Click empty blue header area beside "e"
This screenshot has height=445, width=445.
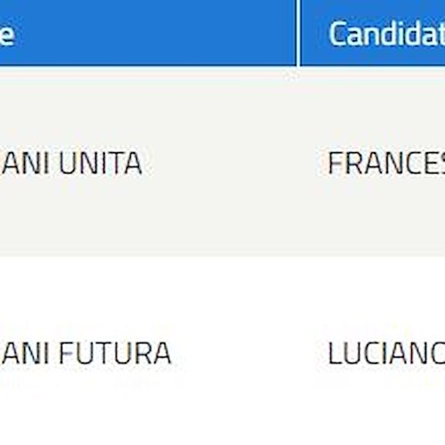pyautogui.click(x=154, y=33)
